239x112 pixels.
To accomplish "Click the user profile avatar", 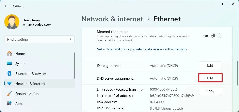I will 12,22.
